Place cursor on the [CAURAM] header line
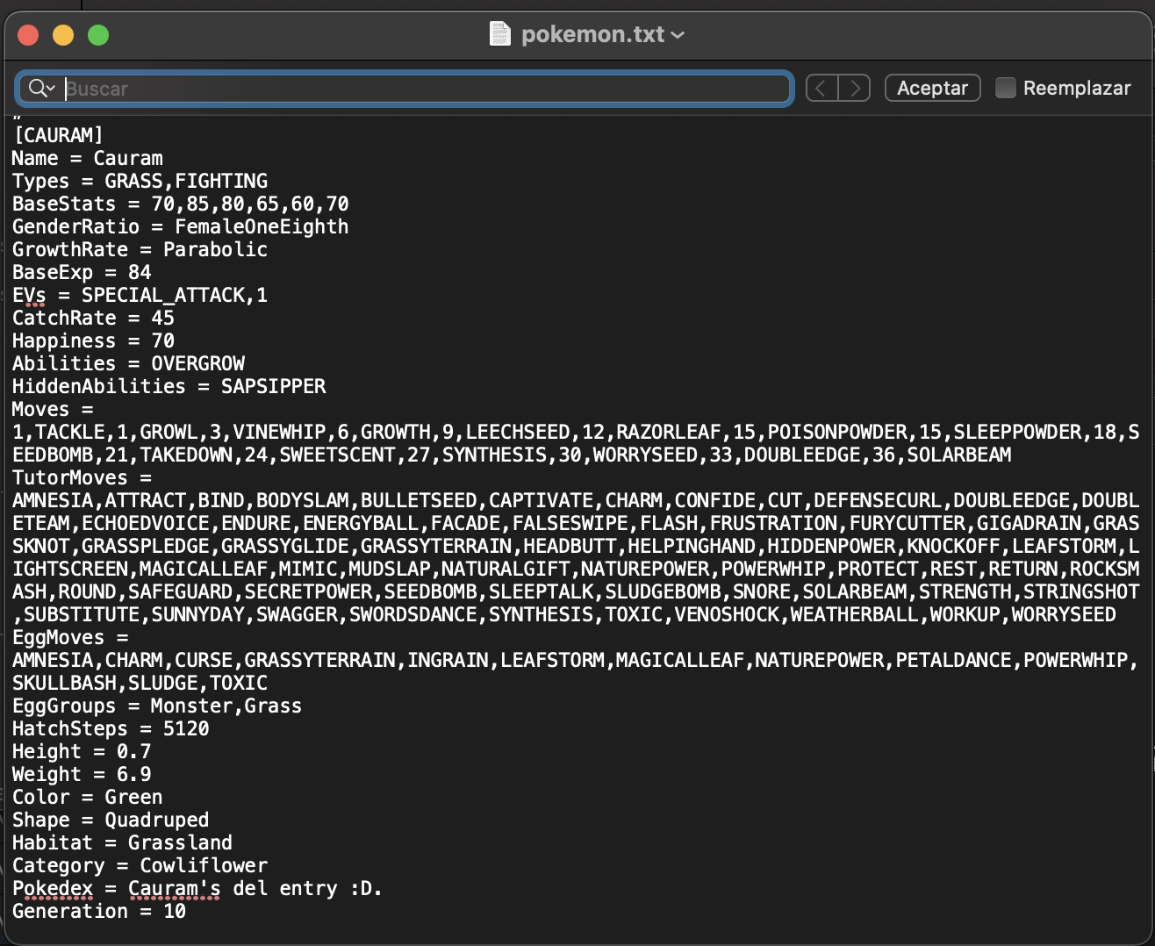The image size is (1155, 946). [58, 135]
